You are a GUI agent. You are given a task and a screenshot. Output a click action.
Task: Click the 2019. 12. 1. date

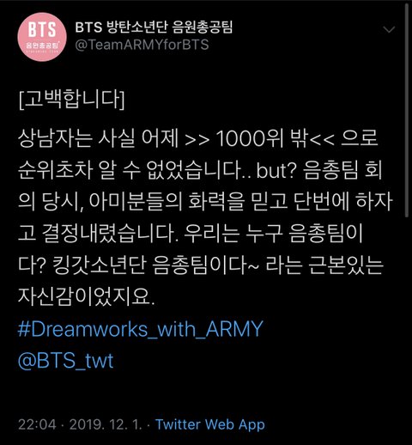pos(106,424)
